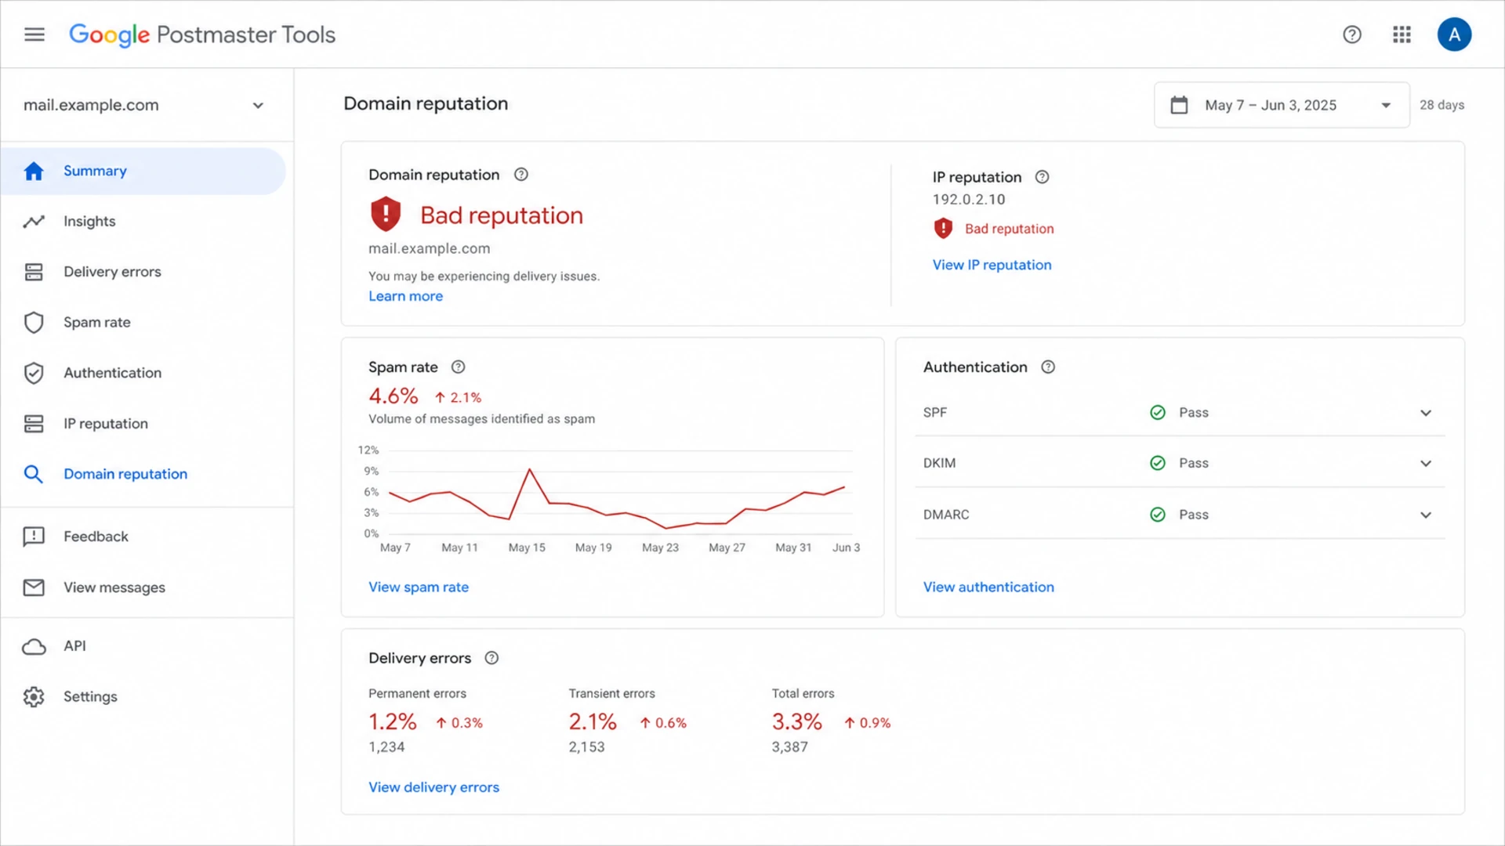This screenshot has height=846, width=1505.
Task: Click the Learn more link
Action: [406, 296]
